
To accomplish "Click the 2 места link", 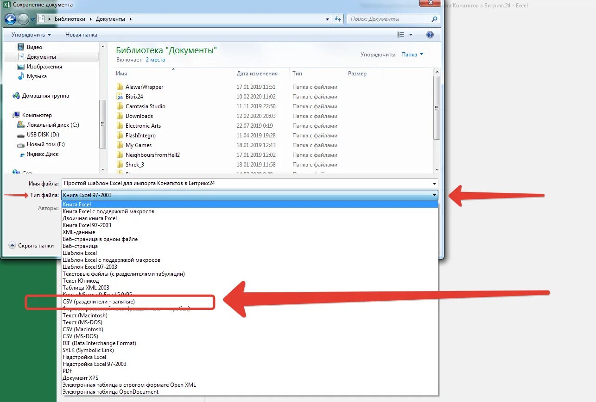I will [155, 60].
